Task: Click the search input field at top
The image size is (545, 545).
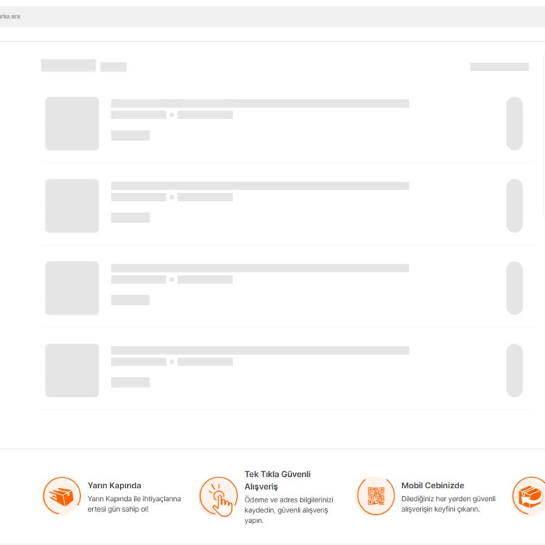Action: click(x=272, y=16)
